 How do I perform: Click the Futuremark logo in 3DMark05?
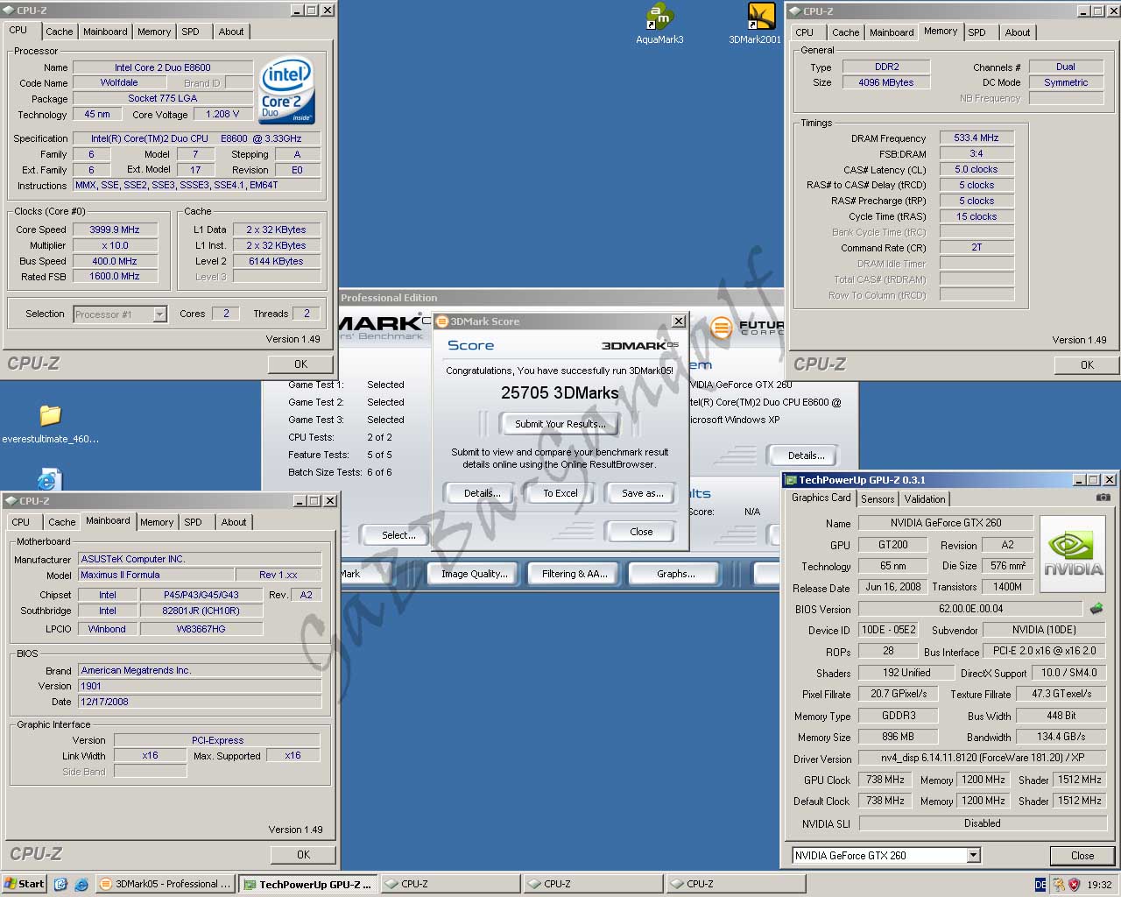click(746, 328)
